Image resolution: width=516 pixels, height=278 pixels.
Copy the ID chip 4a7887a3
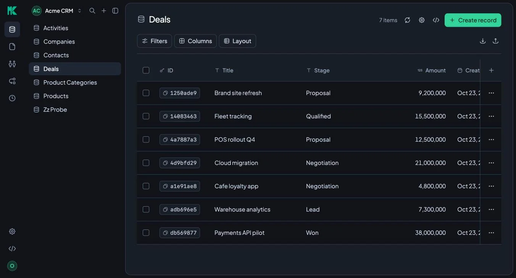point(180,139)
